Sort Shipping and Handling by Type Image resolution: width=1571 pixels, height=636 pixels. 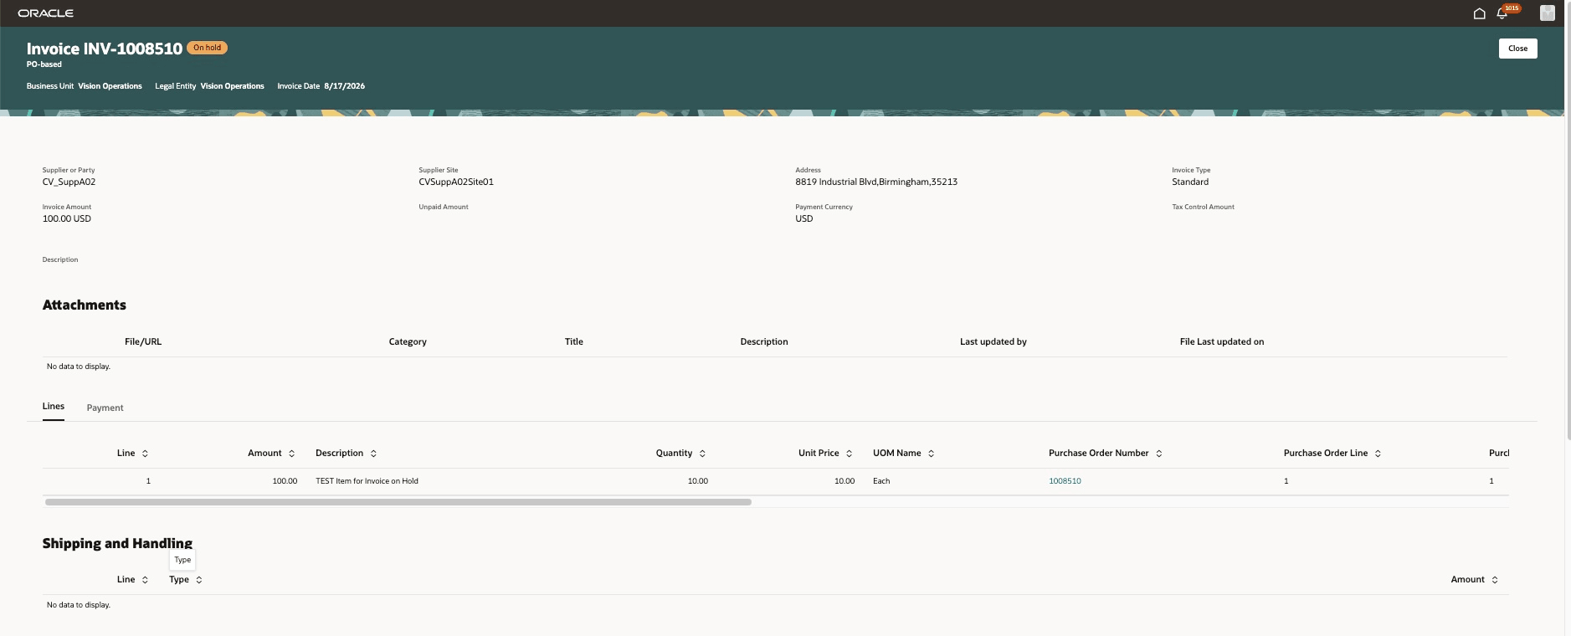coord(198,580)
